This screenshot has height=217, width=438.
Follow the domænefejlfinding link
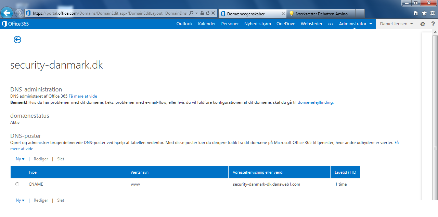315,102
